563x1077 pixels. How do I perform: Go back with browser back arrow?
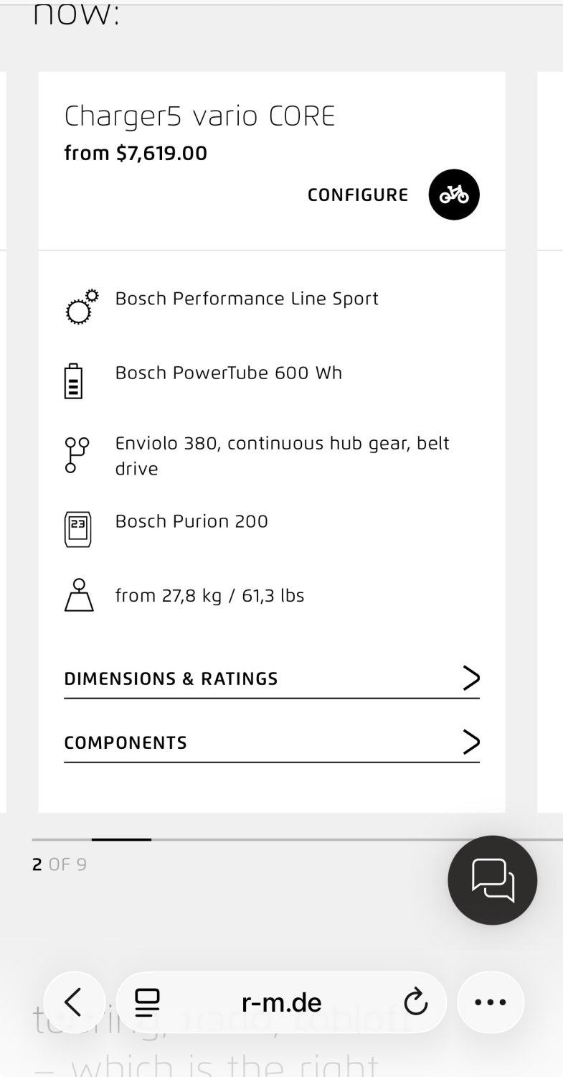(74, 1002)
